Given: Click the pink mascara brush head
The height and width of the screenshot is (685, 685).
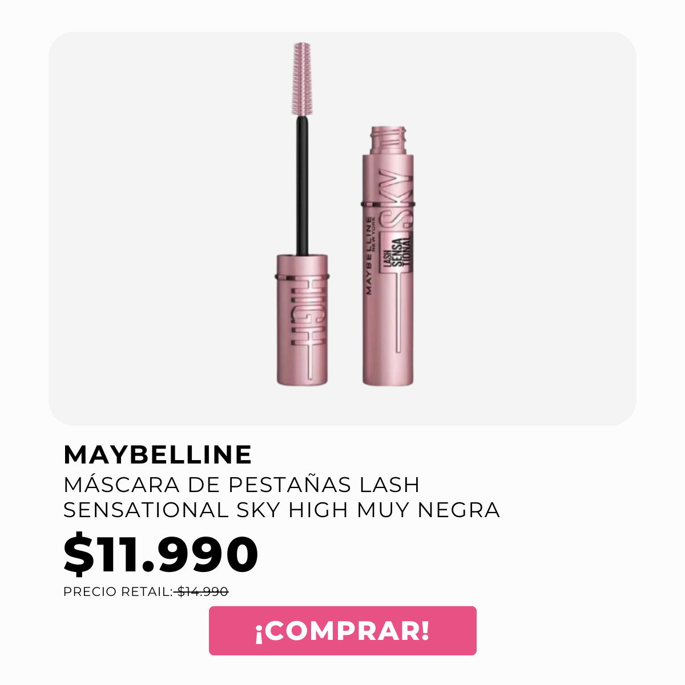Looking at the screenshot, I should (303, 78).
